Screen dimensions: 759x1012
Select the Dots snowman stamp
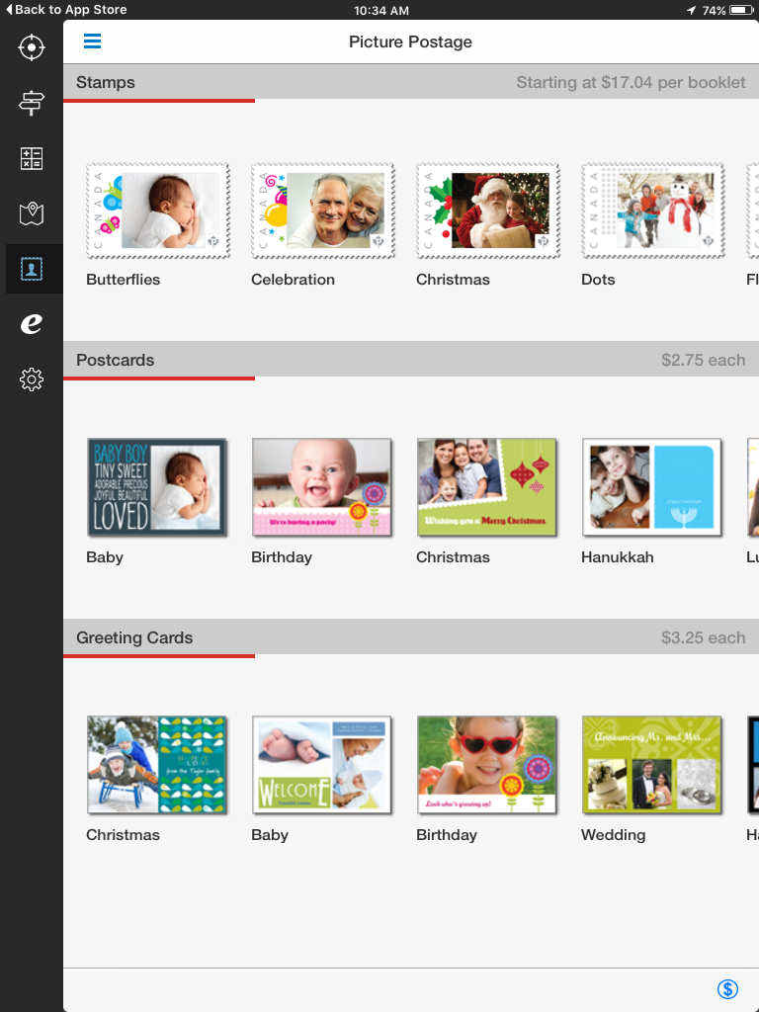tap(652, 211)
